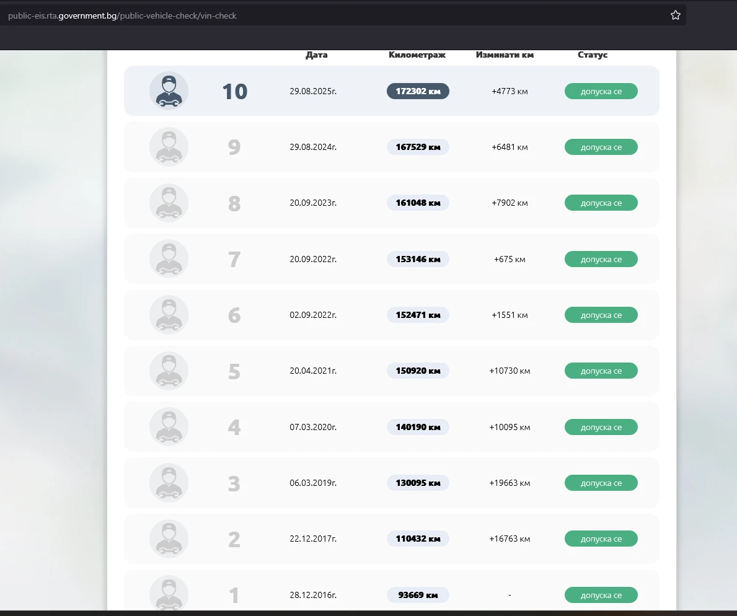Click mechanic icon for inspection 8
The width and height of the screenshot is (737, 616).
[x=169, y=203]
